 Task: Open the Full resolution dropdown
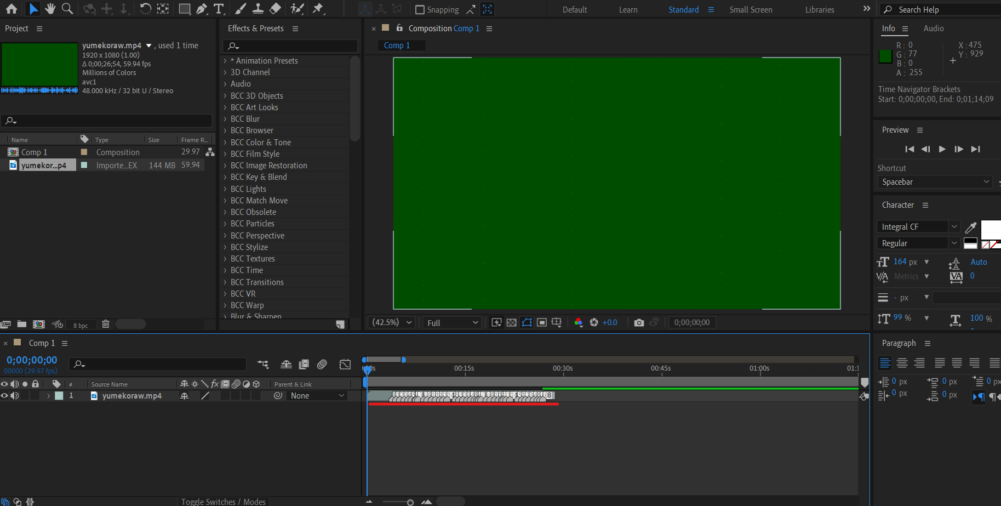pos(451,322)
